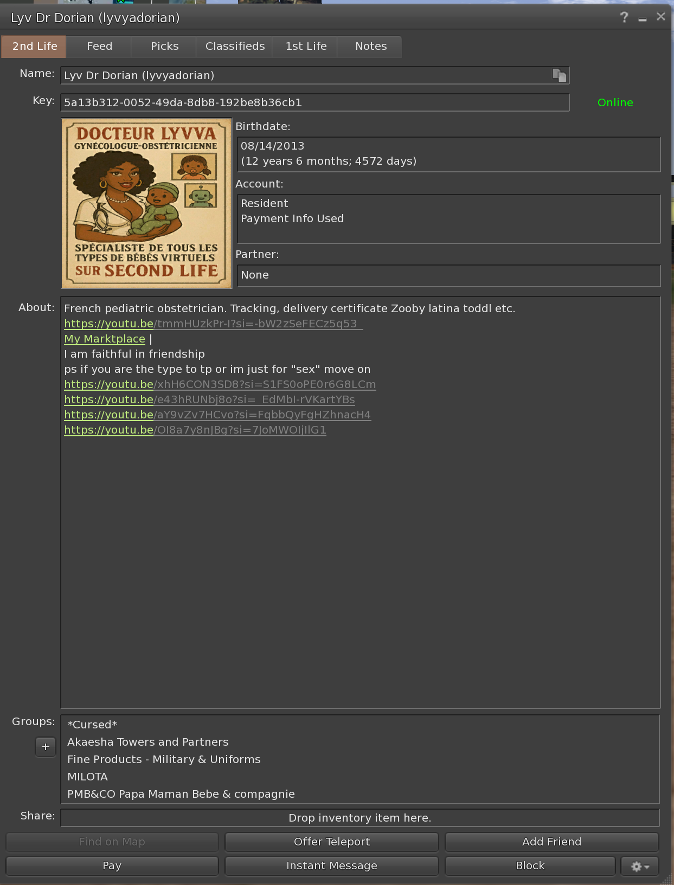
Task: Select the MILOTA group entry
Action: 88,777
